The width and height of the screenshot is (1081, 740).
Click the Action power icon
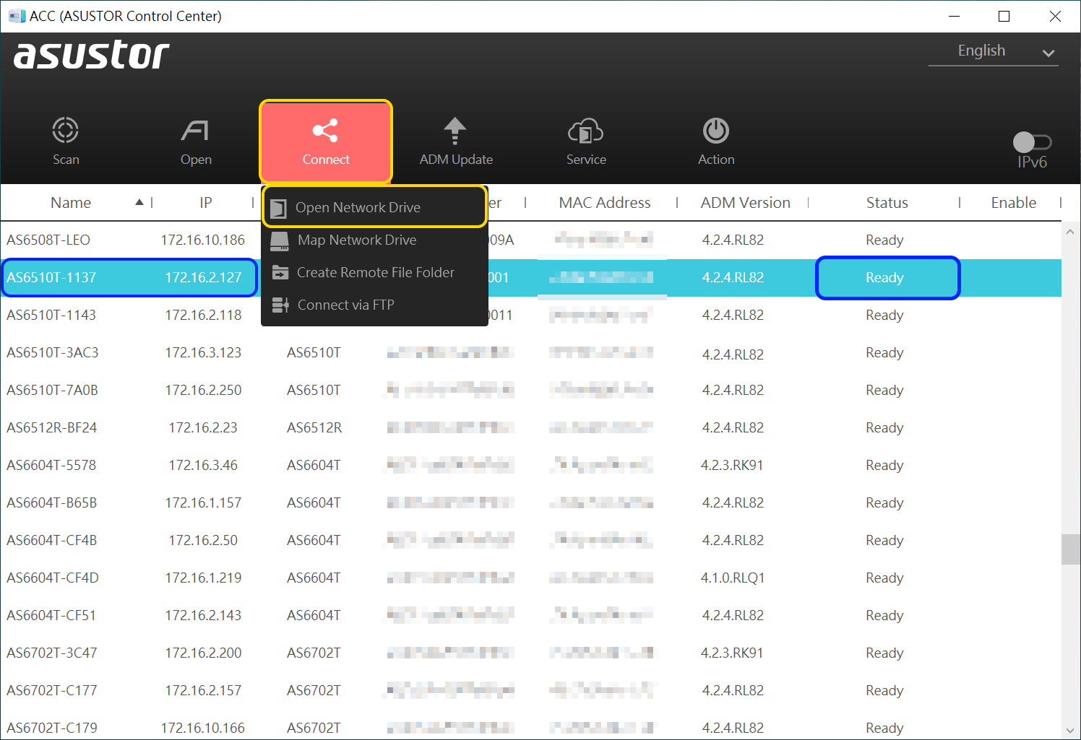tap(716, 131)
